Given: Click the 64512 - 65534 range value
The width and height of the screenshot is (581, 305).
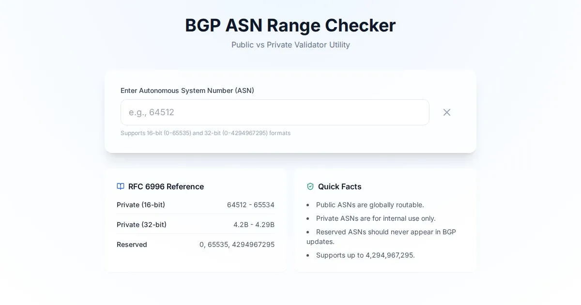Looking at the screenshot, I should [250, 205].
